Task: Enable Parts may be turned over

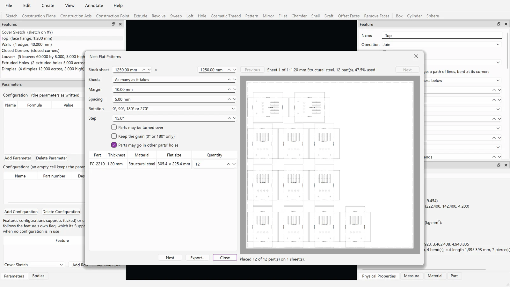Action: point(114,127)
